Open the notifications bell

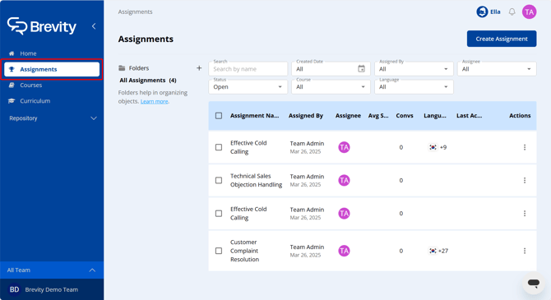click(x=512, y=12)
